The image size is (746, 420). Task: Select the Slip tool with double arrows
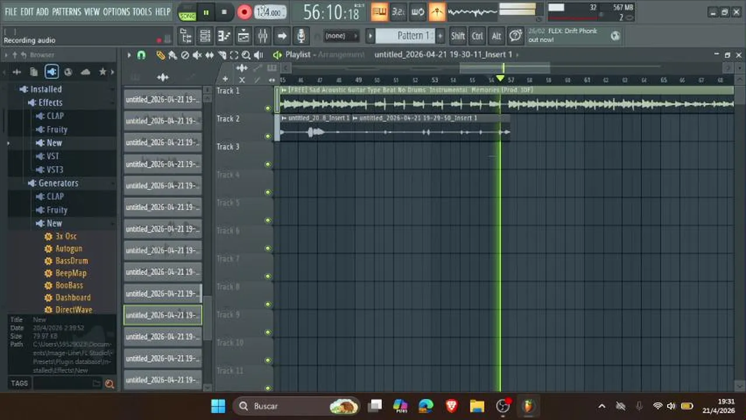210,55
